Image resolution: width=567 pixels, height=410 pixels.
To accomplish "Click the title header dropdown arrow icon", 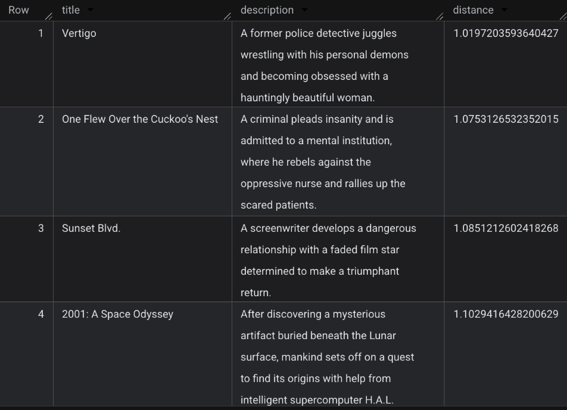I will click(x=89, y=10).
